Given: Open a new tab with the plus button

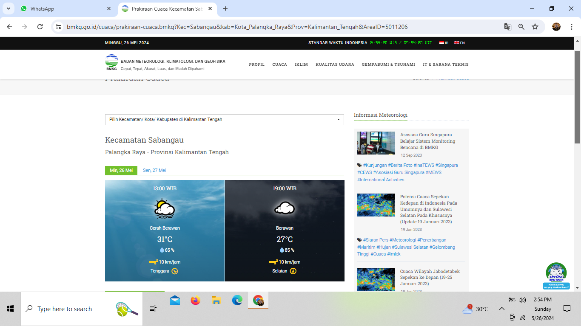Looking at the screenshot, I should click(225, 8).
